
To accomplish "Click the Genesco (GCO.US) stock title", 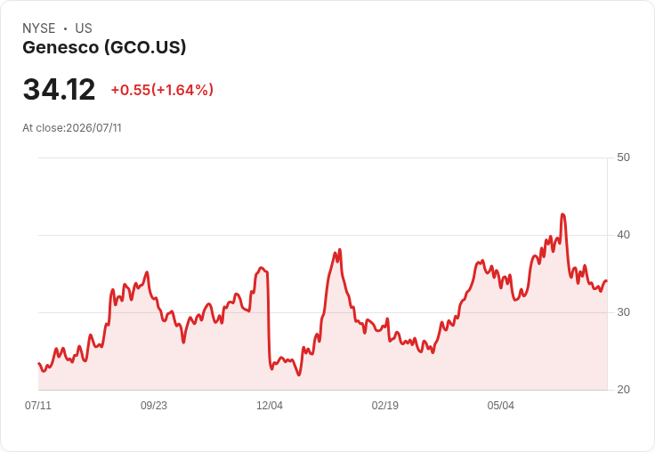I will tap(104, 47).
